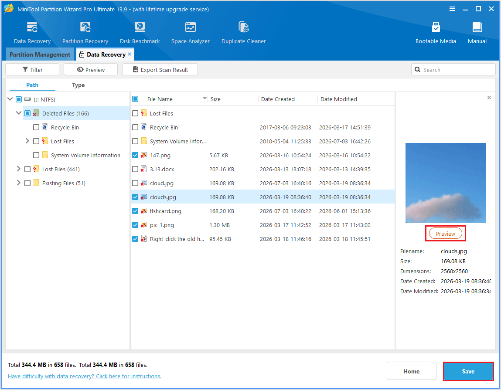Collapse the Deleted Files (166) node
Screen dimensions: 501x390
[x=19, y=113]
